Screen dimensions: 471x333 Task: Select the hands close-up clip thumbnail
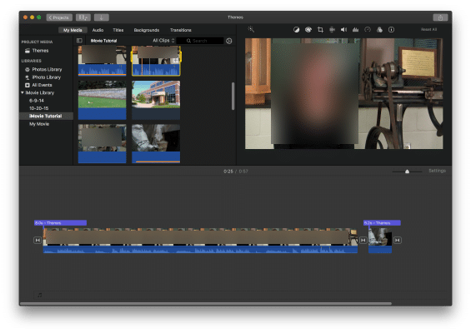156,144
